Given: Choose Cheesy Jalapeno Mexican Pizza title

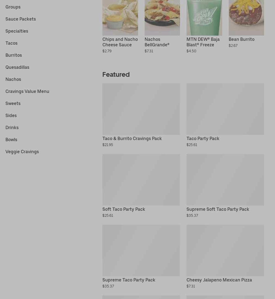Looking at the screenshot, I should pyautogui.click(x=219, y=280).
